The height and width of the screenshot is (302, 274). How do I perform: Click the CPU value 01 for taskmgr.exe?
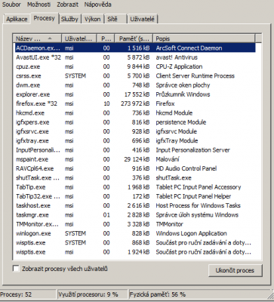tap(106, 215)
